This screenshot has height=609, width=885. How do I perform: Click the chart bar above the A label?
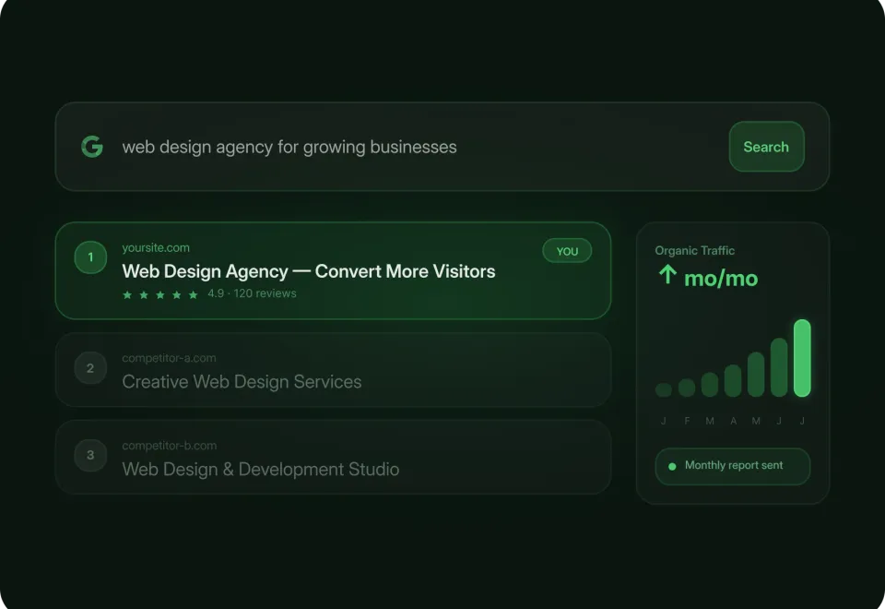[x=733, y=381]
